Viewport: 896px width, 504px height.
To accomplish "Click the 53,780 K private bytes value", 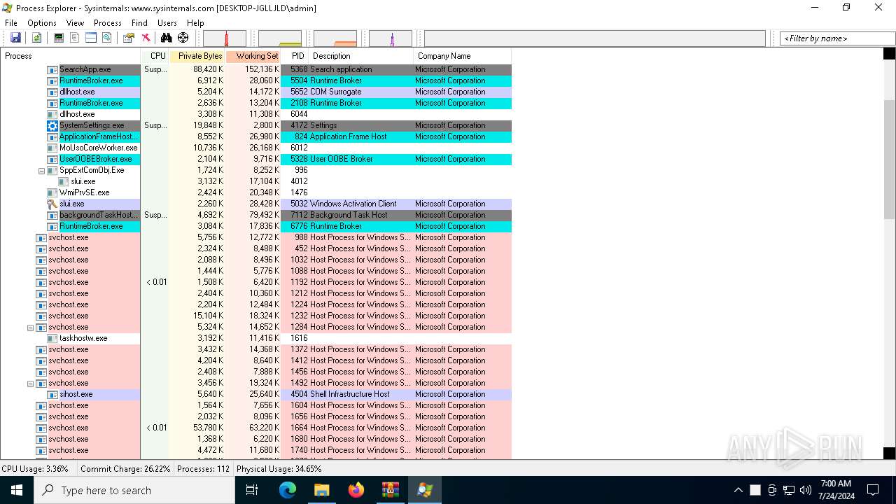I will click(x=207, y=428).
